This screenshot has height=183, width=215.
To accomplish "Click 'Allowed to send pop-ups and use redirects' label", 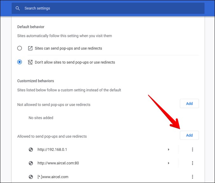I will pyautogui.click(x=52, y=136).
